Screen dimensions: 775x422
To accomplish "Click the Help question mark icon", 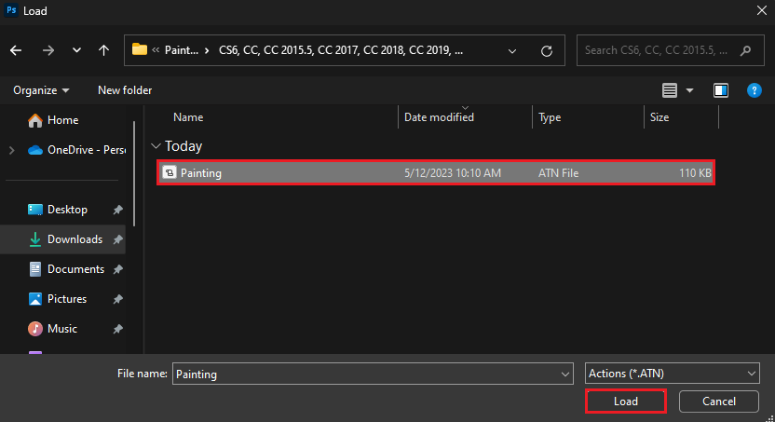I will [x=755, y=90].
